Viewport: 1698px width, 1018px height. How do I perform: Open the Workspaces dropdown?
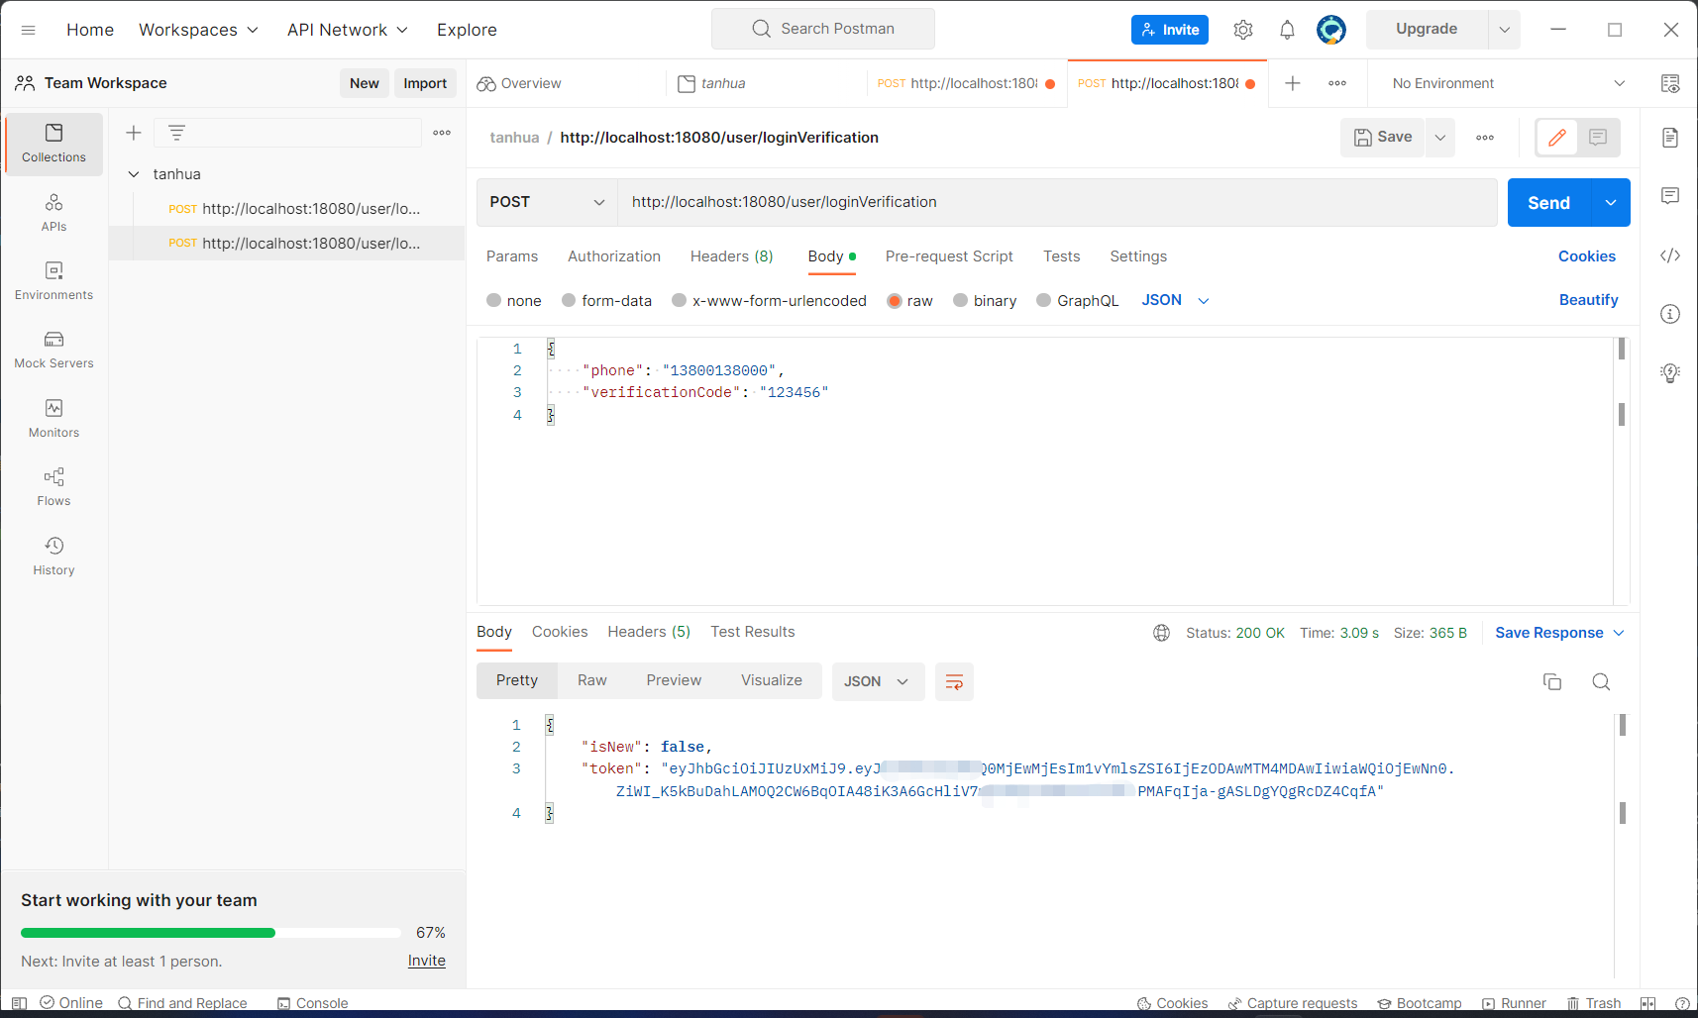[x=198, y=30]
